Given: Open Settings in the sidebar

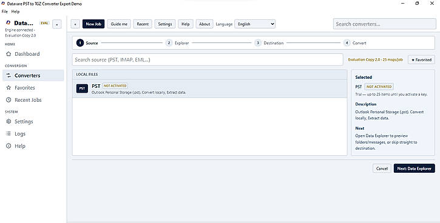Looking at the screenshot, I should [x=33, y=122].
